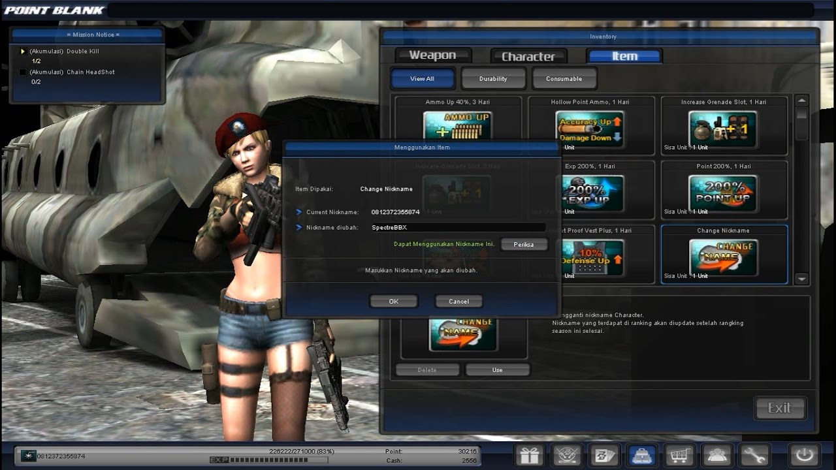Screen dimensions: 836x470
Task: Click Cancel in the nickname dialog
Action: pyautogui.click(x=458, y=301)
